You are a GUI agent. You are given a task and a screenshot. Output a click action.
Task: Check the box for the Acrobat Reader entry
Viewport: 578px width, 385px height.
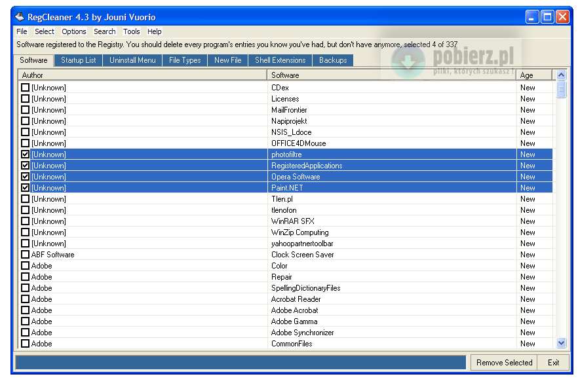coord(25,299)
